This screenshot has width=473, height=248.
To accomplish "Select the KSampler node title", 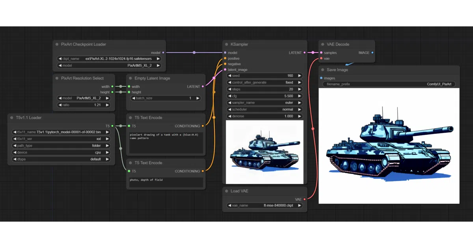I will click(239, 44).
